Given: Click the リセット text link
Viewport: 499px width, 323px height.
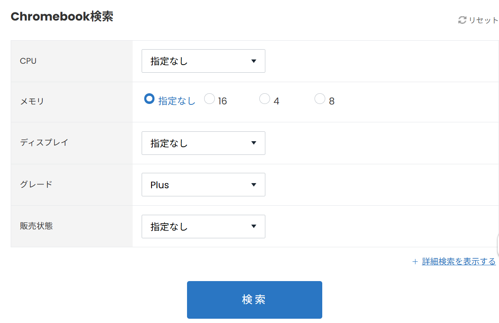Looking at the screenshot, I should tap(484, 20).
